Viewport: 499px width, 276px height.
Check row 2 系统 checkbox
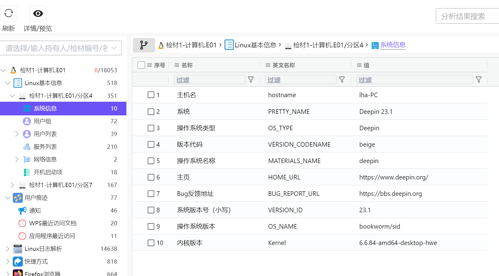(x=151, y=111)
